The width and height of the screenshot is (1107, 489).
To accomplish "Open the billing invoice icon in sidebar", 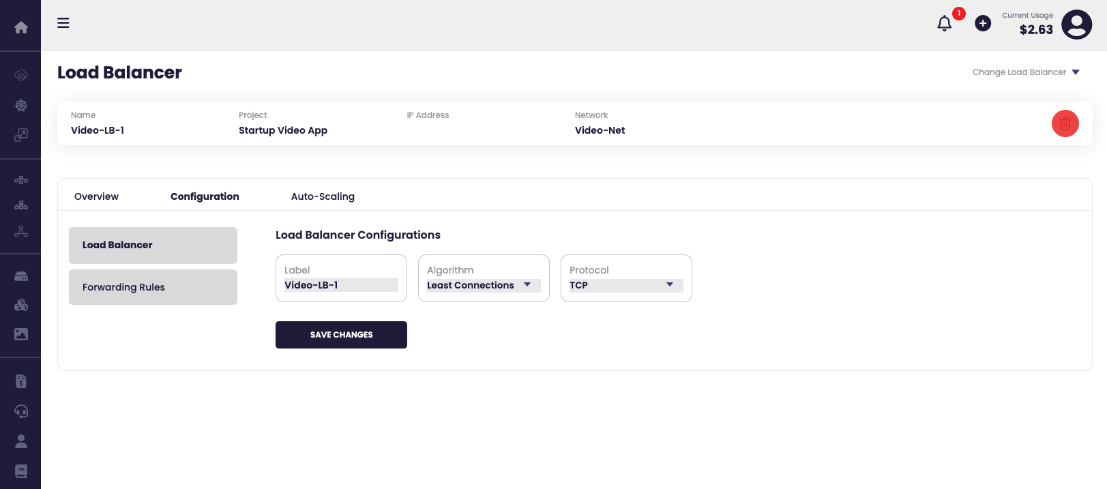I will [x=21, y=381].
